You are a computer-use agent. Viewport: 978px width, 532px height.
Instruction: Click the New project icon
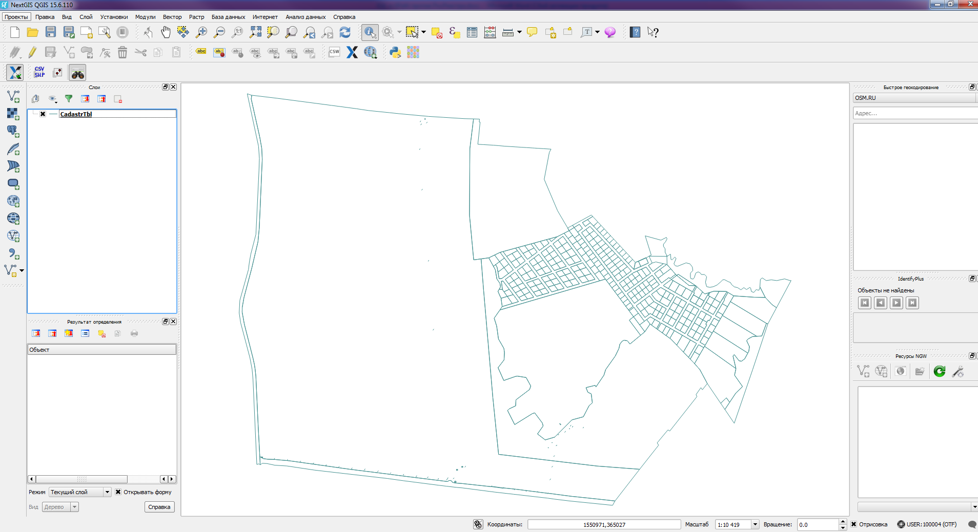click(14, 32)
